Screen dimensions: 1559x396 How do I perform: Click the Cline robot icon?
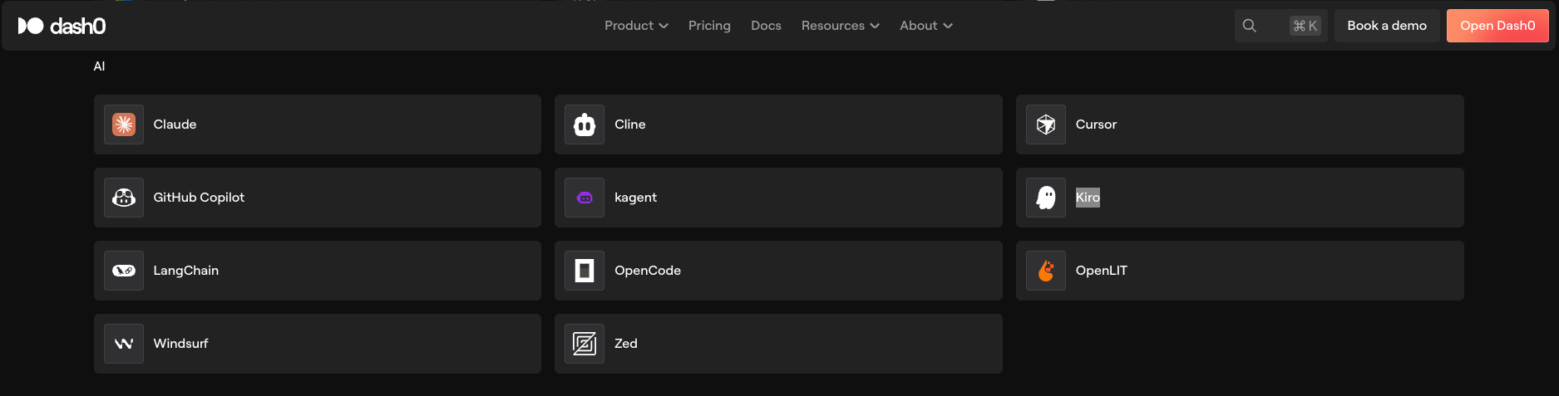[x=585, y=125]
